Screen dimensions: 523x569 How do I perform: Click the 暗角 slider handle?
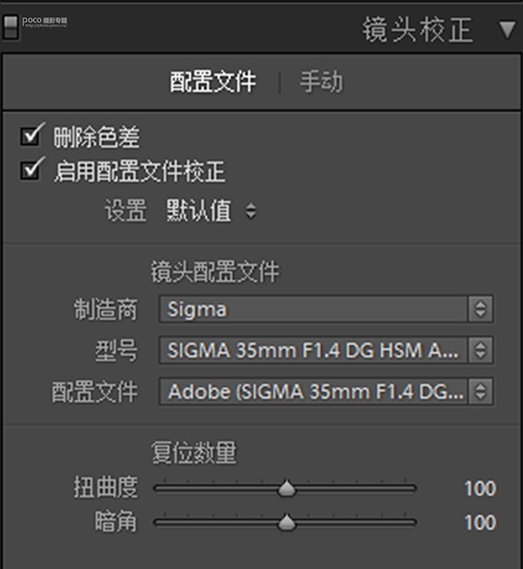coord(287,523)
